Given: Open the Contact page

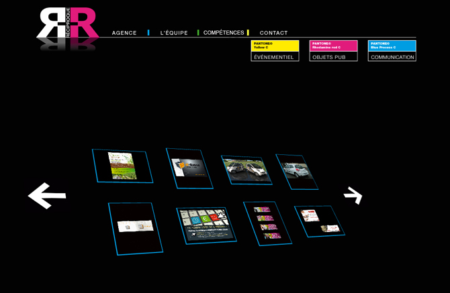Looking at the screenshot, I should coord(273,33).
